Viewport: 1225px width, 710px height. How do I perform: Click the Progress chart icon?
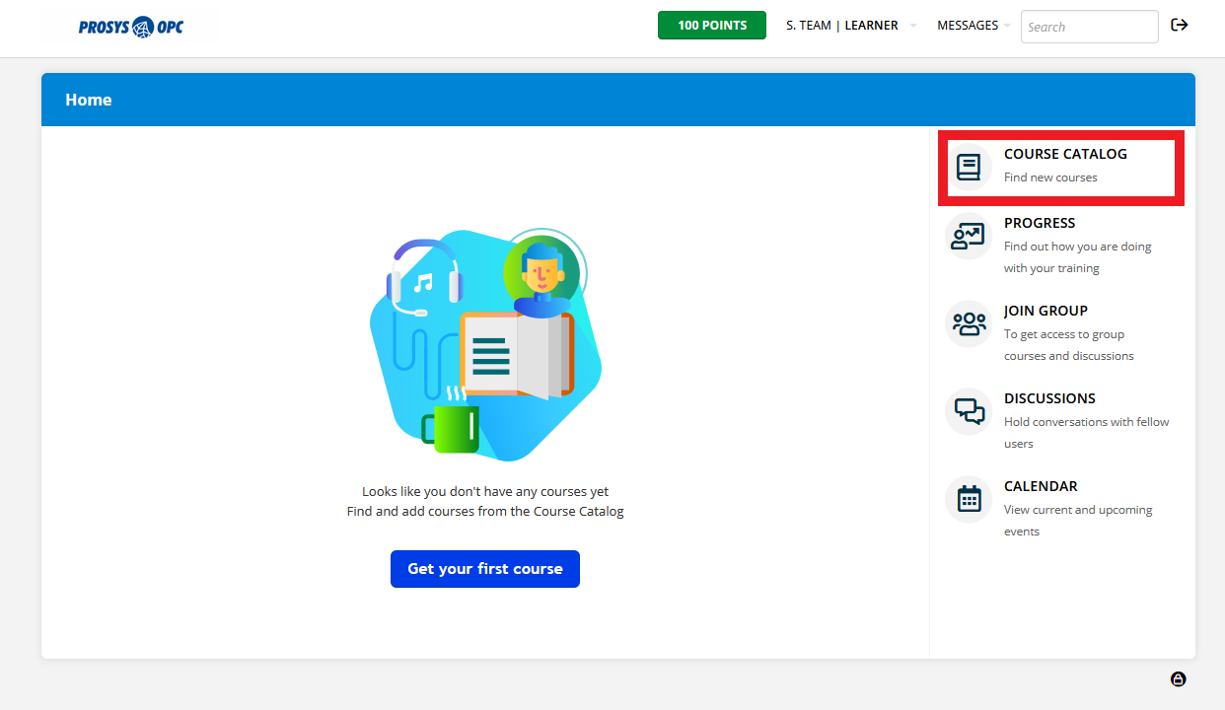pyautogui.click(x=969, y=237)
